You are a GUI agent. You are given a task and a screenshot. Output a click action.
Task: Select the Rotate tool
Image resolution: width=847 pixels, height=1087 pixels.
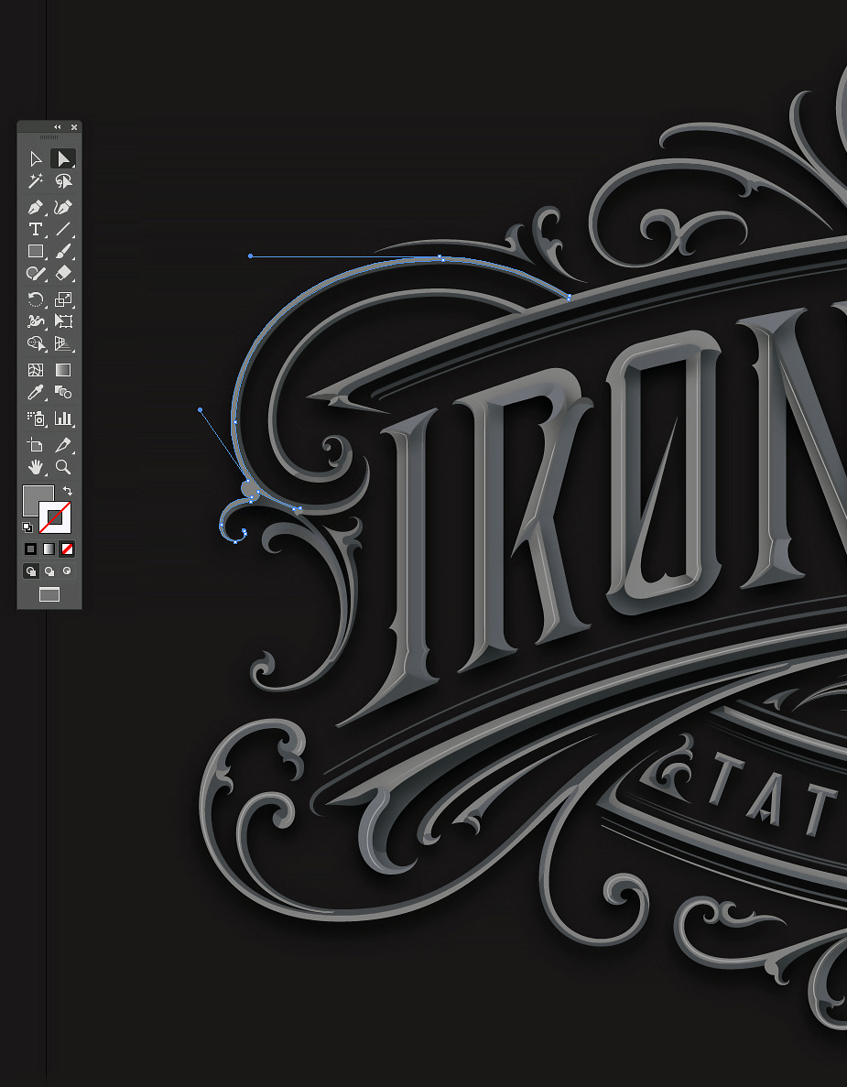pyautogui.click(x=36, y=299)
